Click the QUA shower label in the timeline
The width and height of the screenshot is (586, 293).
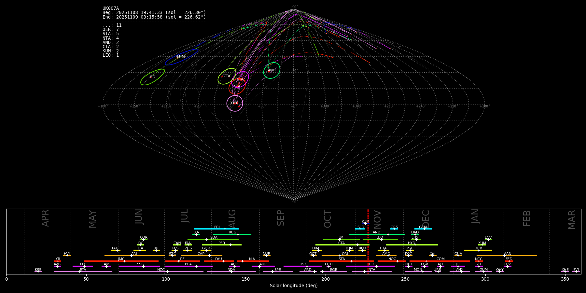[458, 254]
